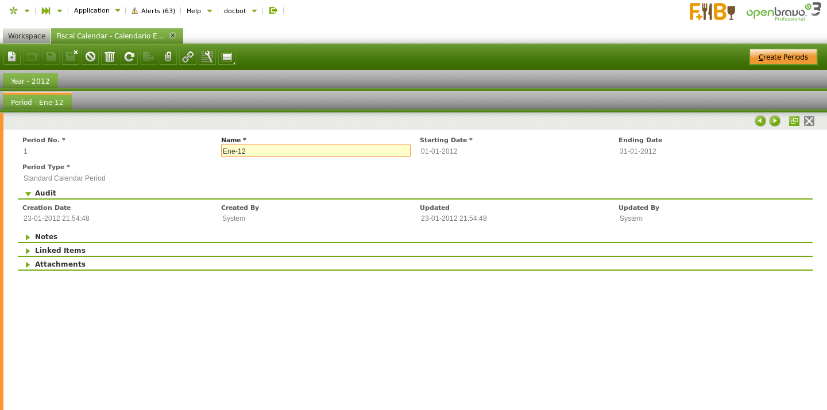Image resolution: width=827 pixels, height=410 pixels.
Task: Open the Help menu
Action: (x=199, y=11)
